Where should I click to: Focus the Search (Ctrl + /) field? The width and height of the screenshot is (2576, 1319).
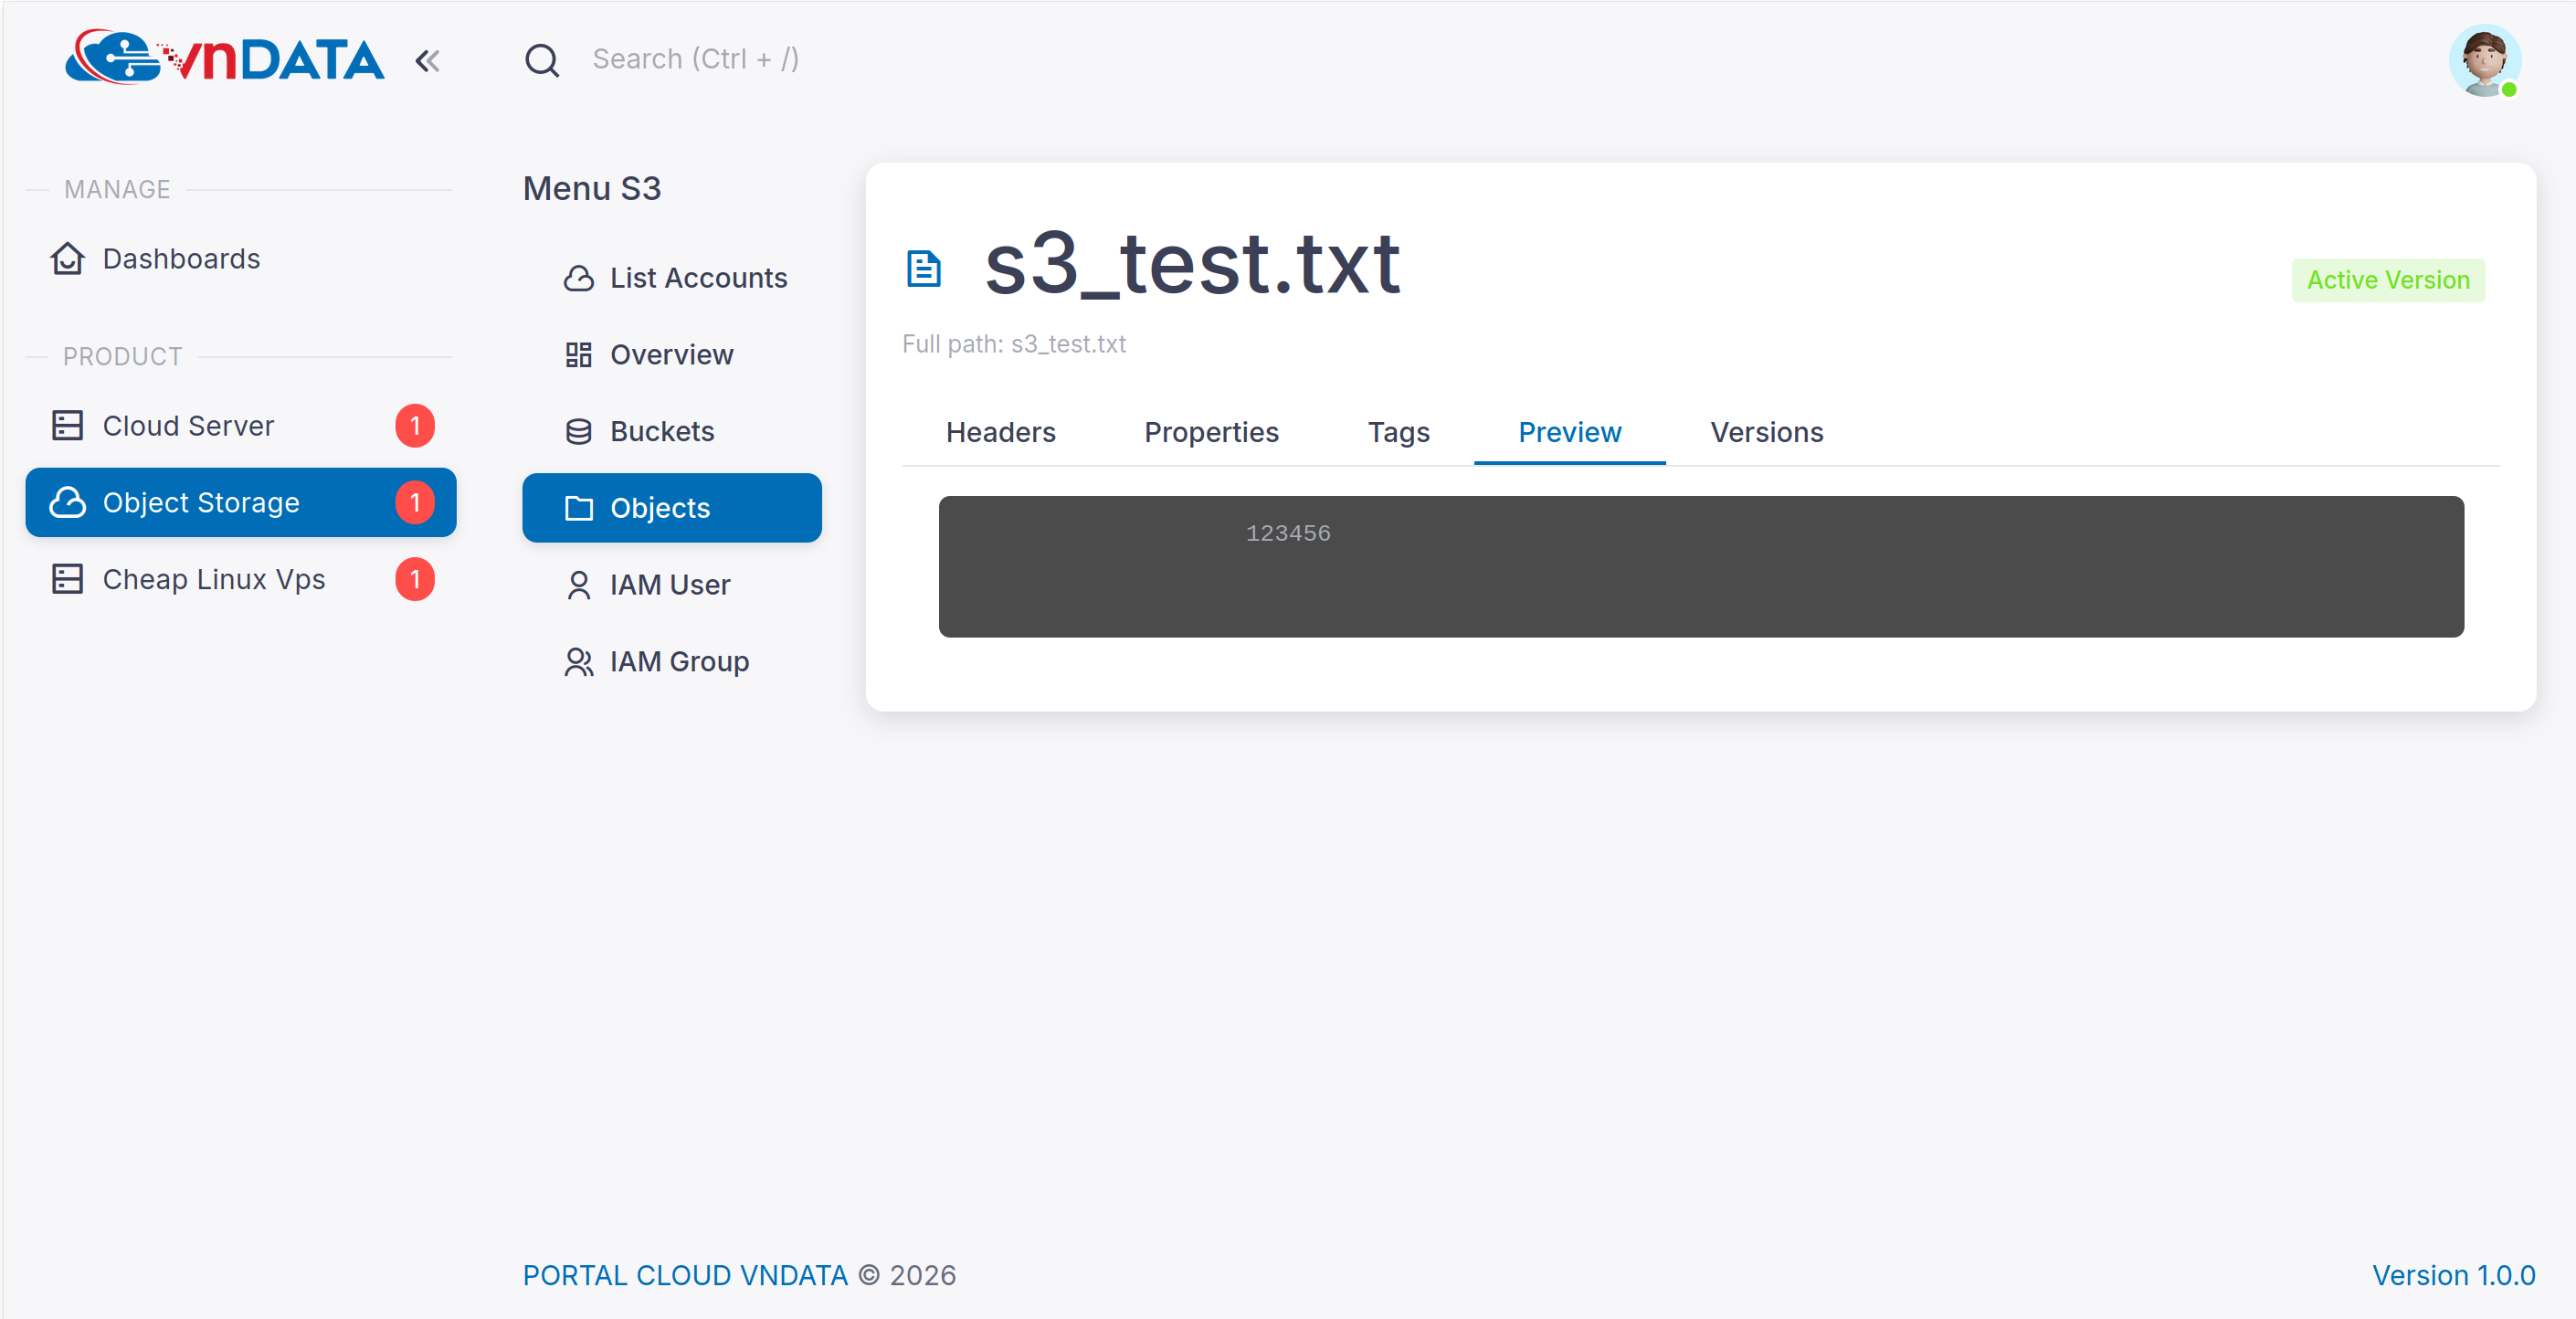pos(695,59)
